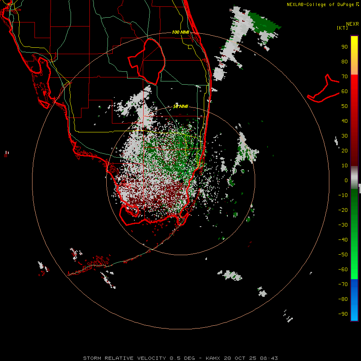
Task: Click the blue bottom segment of color bar
Action: (354, 300)
